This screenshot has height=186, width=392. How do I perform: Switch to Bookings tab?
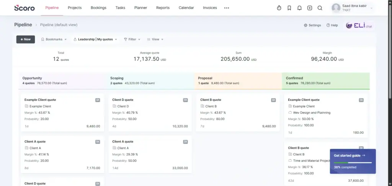[98, 8]
